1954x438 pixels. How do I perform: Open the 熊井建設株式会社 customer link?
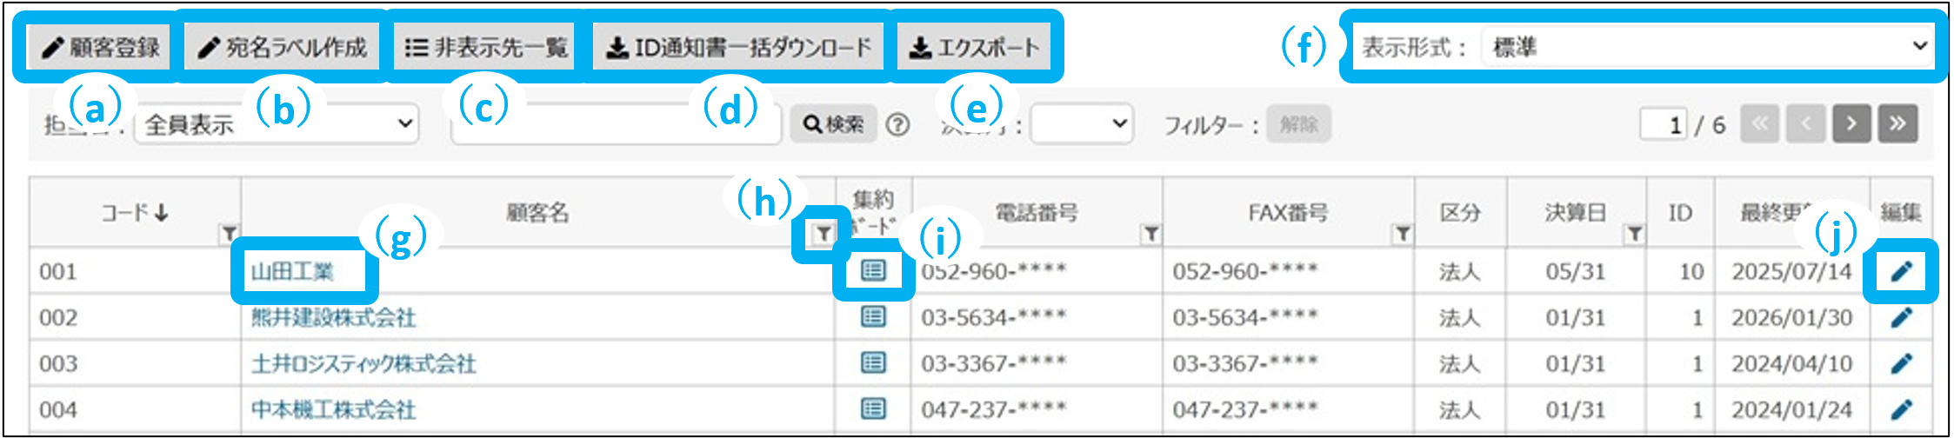point(333,317)
